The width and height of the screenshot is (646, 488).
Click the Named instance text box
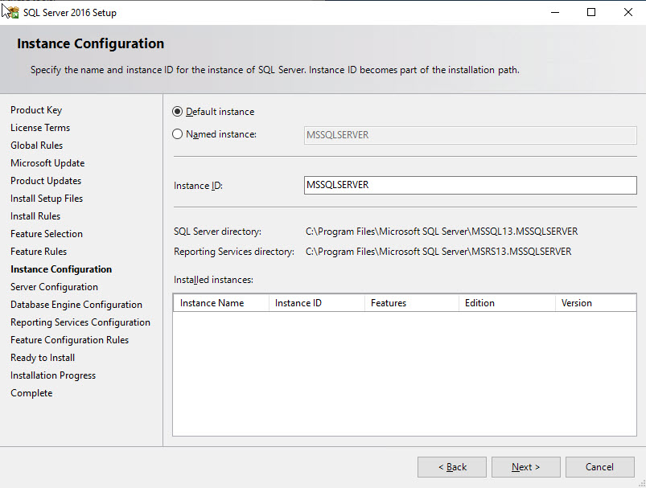coord(470,135)
